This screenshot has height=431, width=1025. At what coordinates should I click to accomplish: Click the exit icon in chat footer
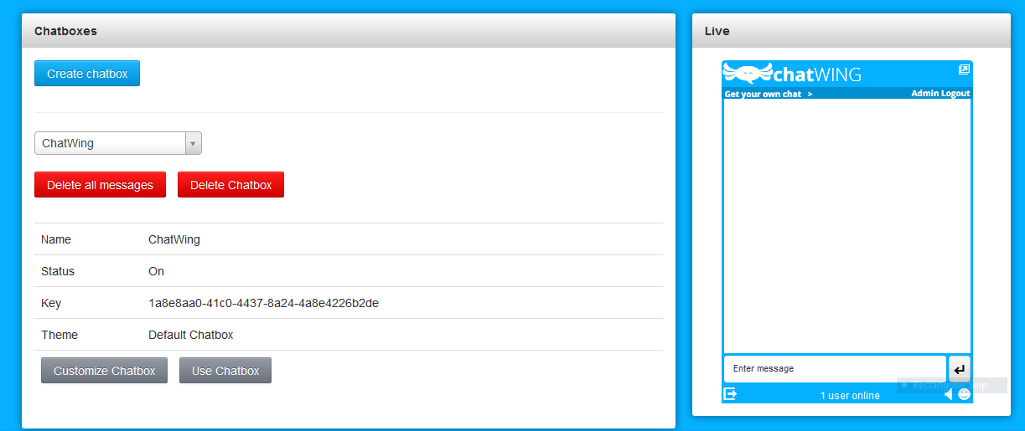[x=730, y=394]
